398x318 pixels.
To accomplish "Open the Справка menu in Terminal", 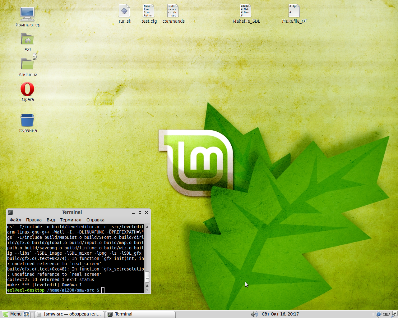I will click(x=95, y=220).
